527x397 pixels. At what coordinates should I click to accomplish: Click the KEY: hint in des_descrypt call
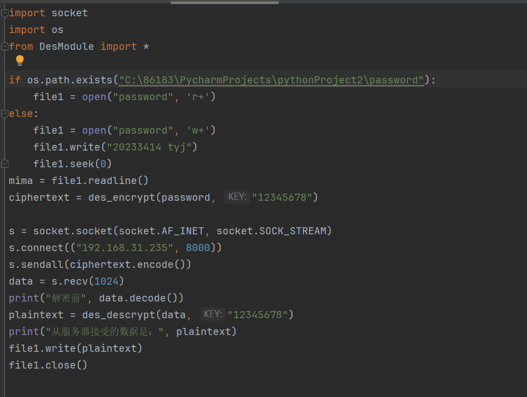point(212,314)
